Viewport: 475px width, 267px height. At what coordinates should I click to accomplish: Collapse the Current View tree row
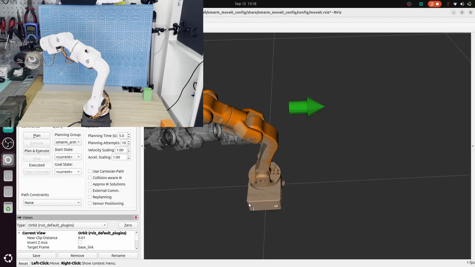click(19, 233)
